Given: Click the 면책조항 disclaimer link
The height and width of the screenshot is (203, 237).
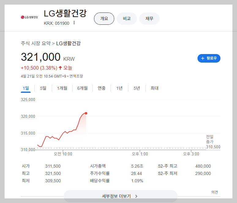Looking at the screenshot, I should 76,76.
